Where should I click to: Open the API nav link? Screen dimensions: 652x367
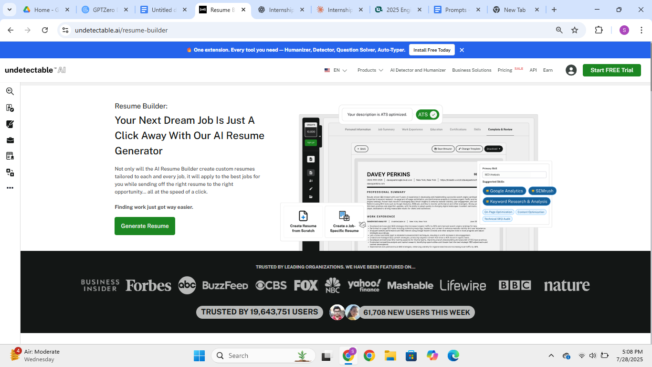point(533,70)
